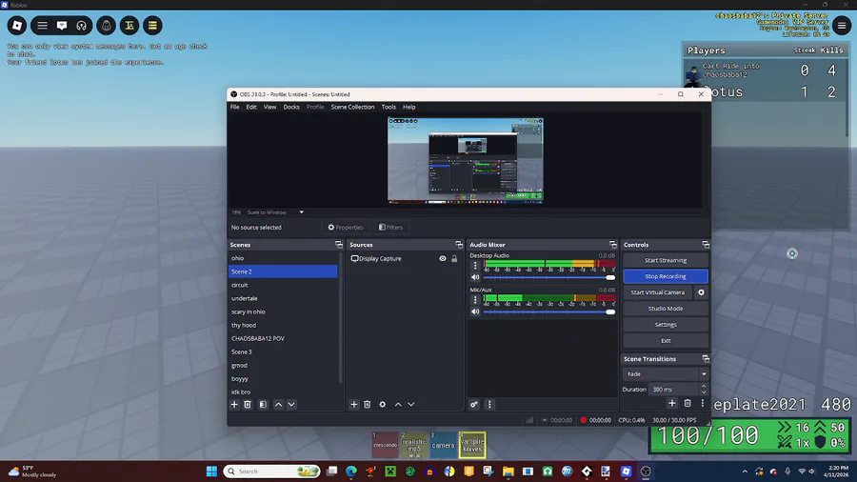Open Mic/Aux three-dot options
This screenshot has width=857, height=482.
click(475, 300)
